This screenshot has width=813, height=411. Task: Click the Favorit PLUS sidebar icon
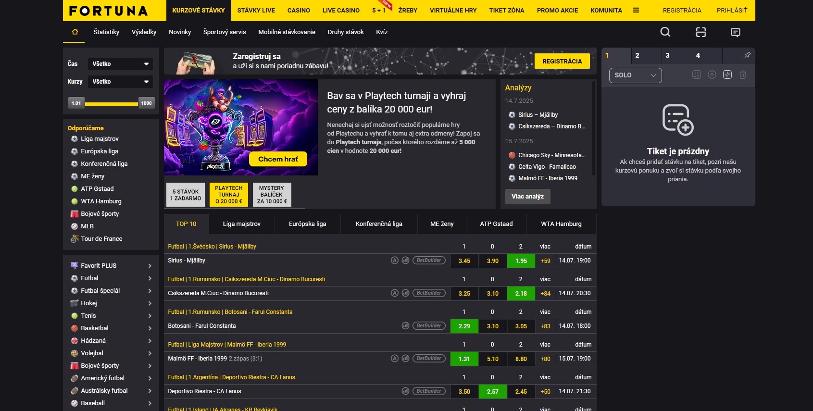pyautogui.click(x=75, y=266)
